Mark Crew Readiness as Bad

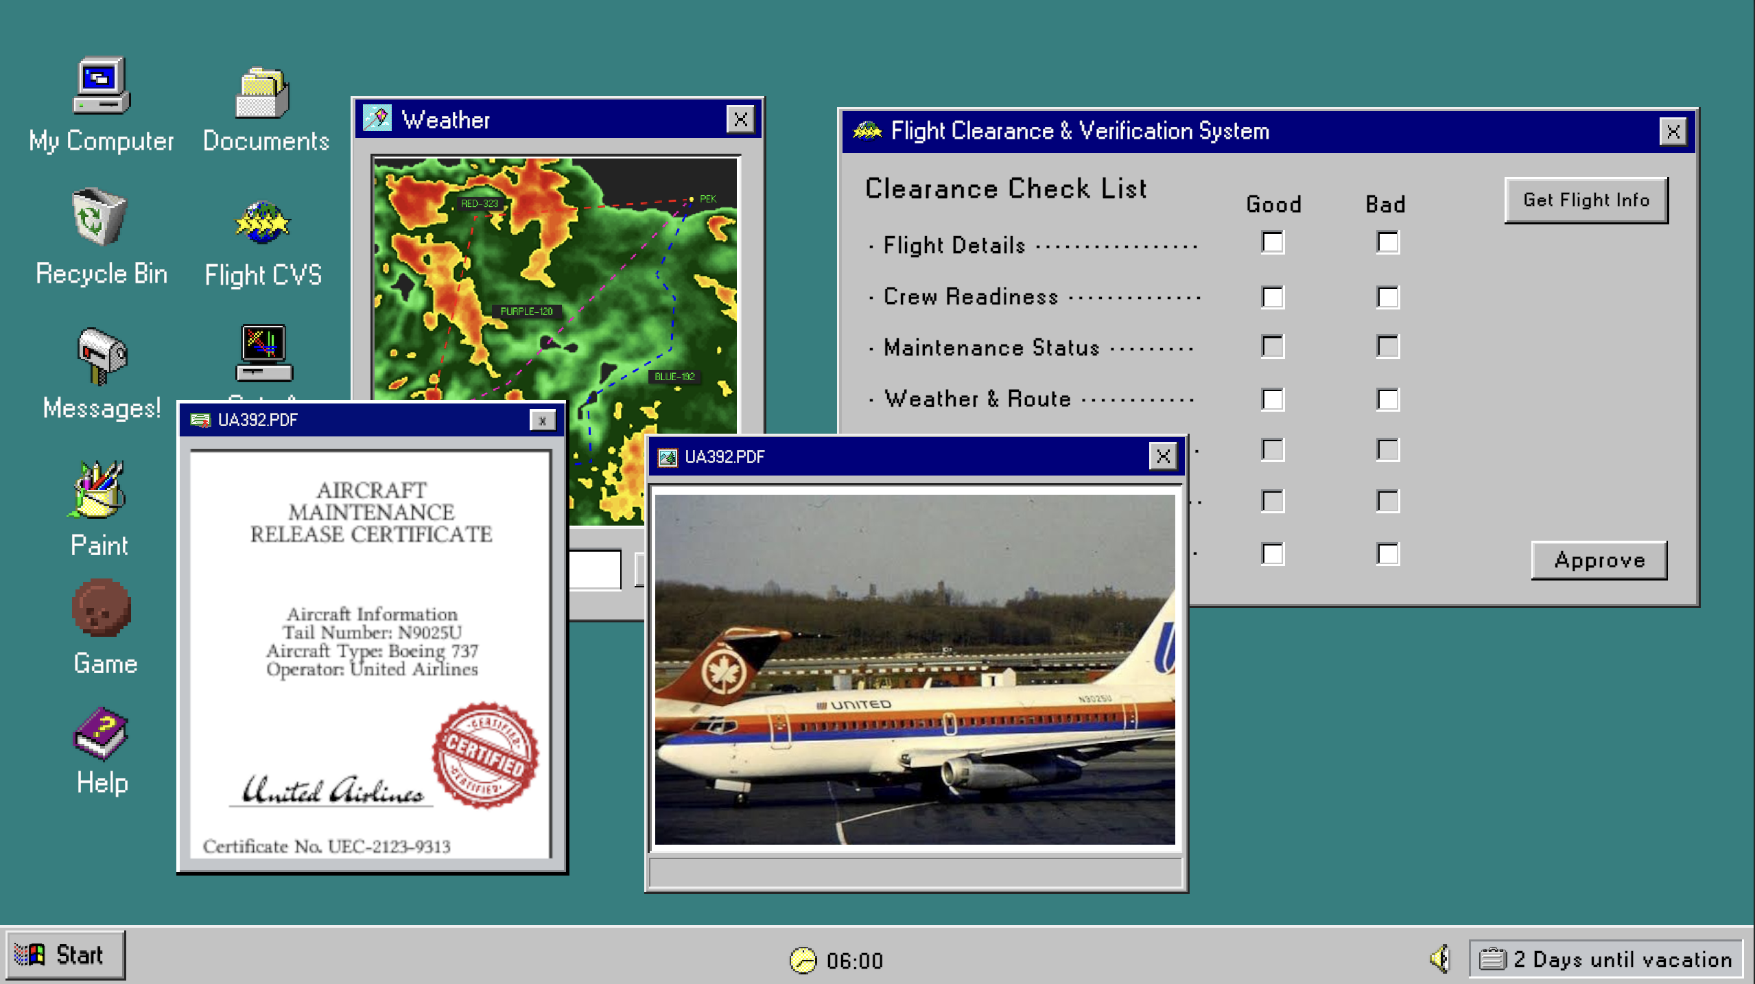point(1388,297)
